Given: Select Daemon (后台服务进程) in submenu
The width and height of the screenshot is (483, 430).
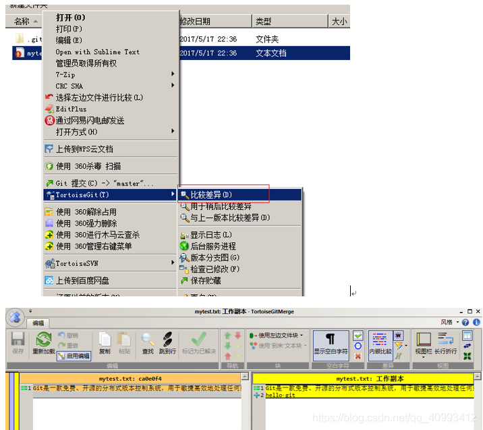Looking at the screenshot, I should click(240, 246).
